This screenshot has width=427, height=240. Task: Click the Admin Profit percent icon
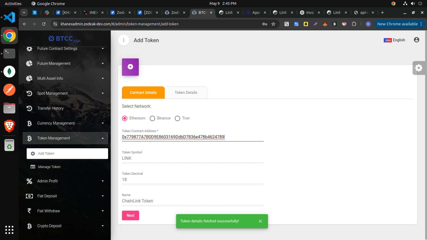pos(29,181)
